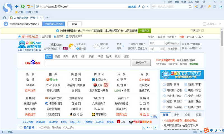Refresh the page with green reload icon
The height and width of the screenshot is (134, 224).
[23, 6]
